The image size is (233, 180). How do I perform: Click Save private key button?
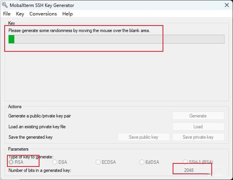[198, 137]
